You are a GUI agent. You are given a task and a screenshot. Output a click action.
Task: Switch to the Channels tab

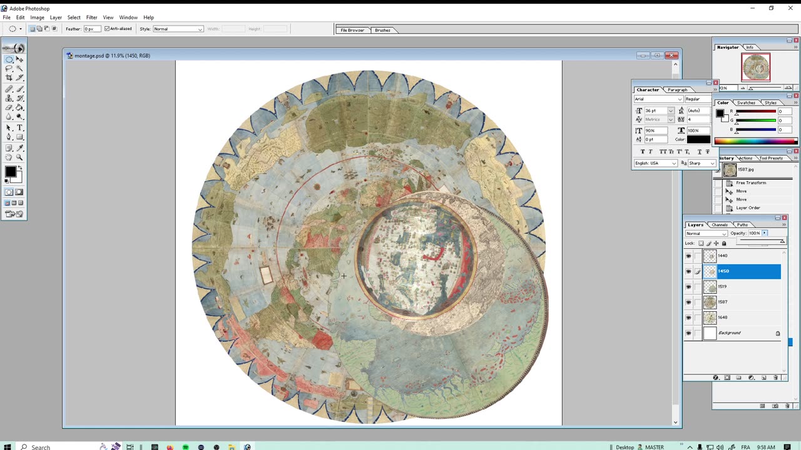tap(720, 224)
